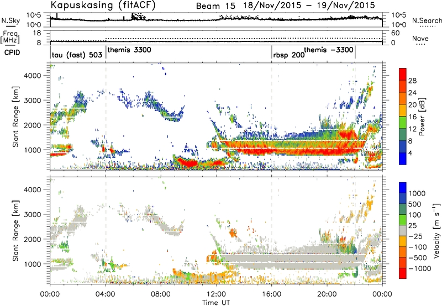442x306 pixels.
Task: Click the 3000 km tick of velocity panel
Action: (32, 214)
